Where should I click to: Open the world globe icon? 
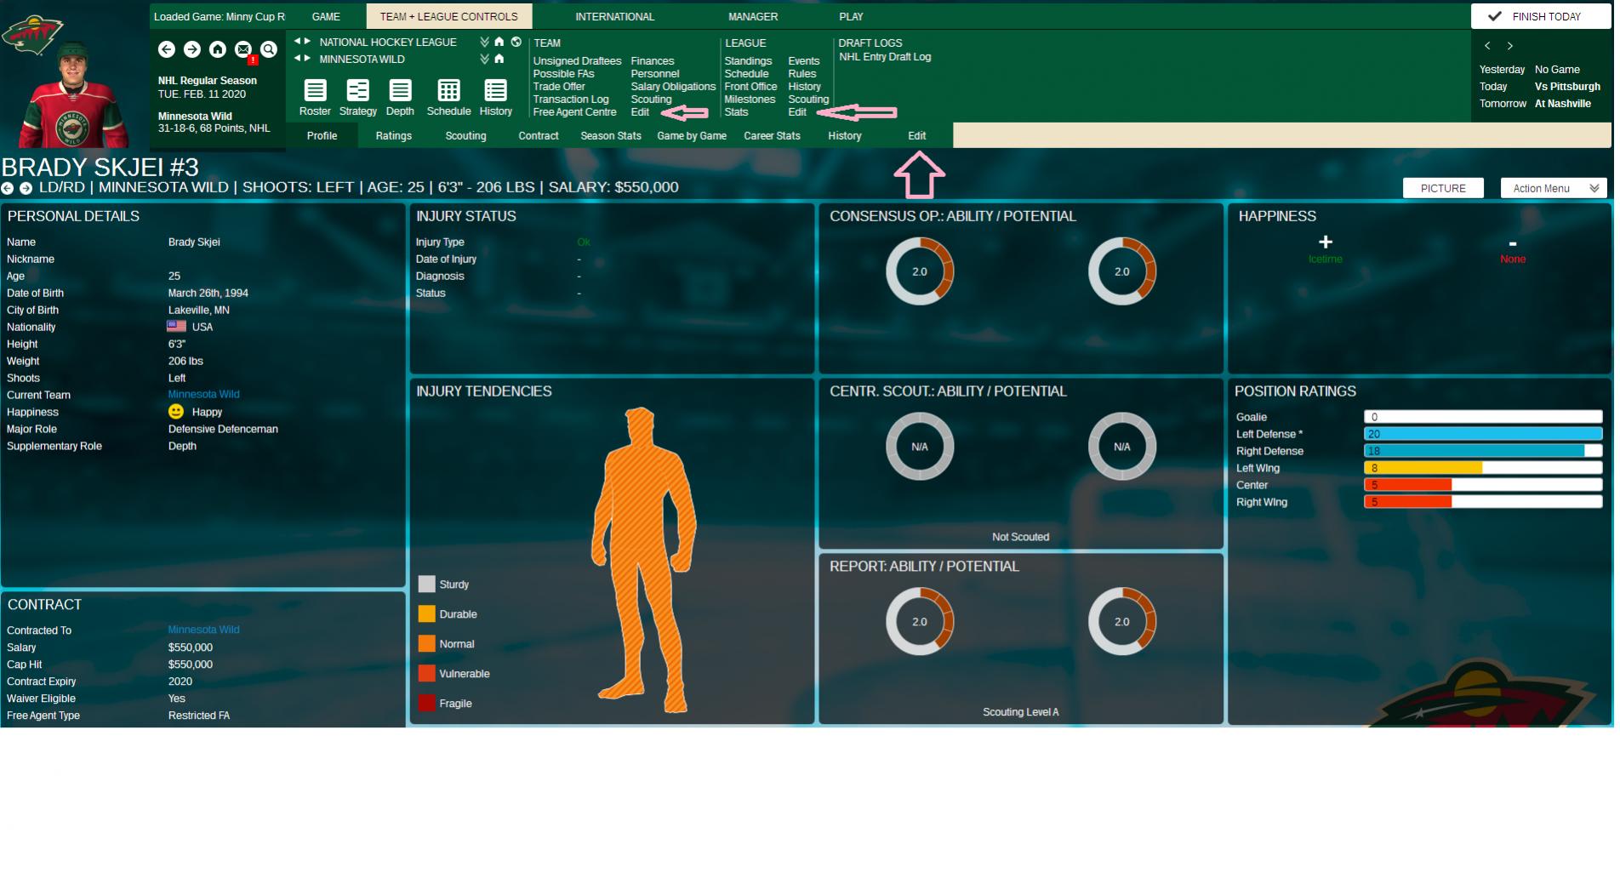coord(516,42)
